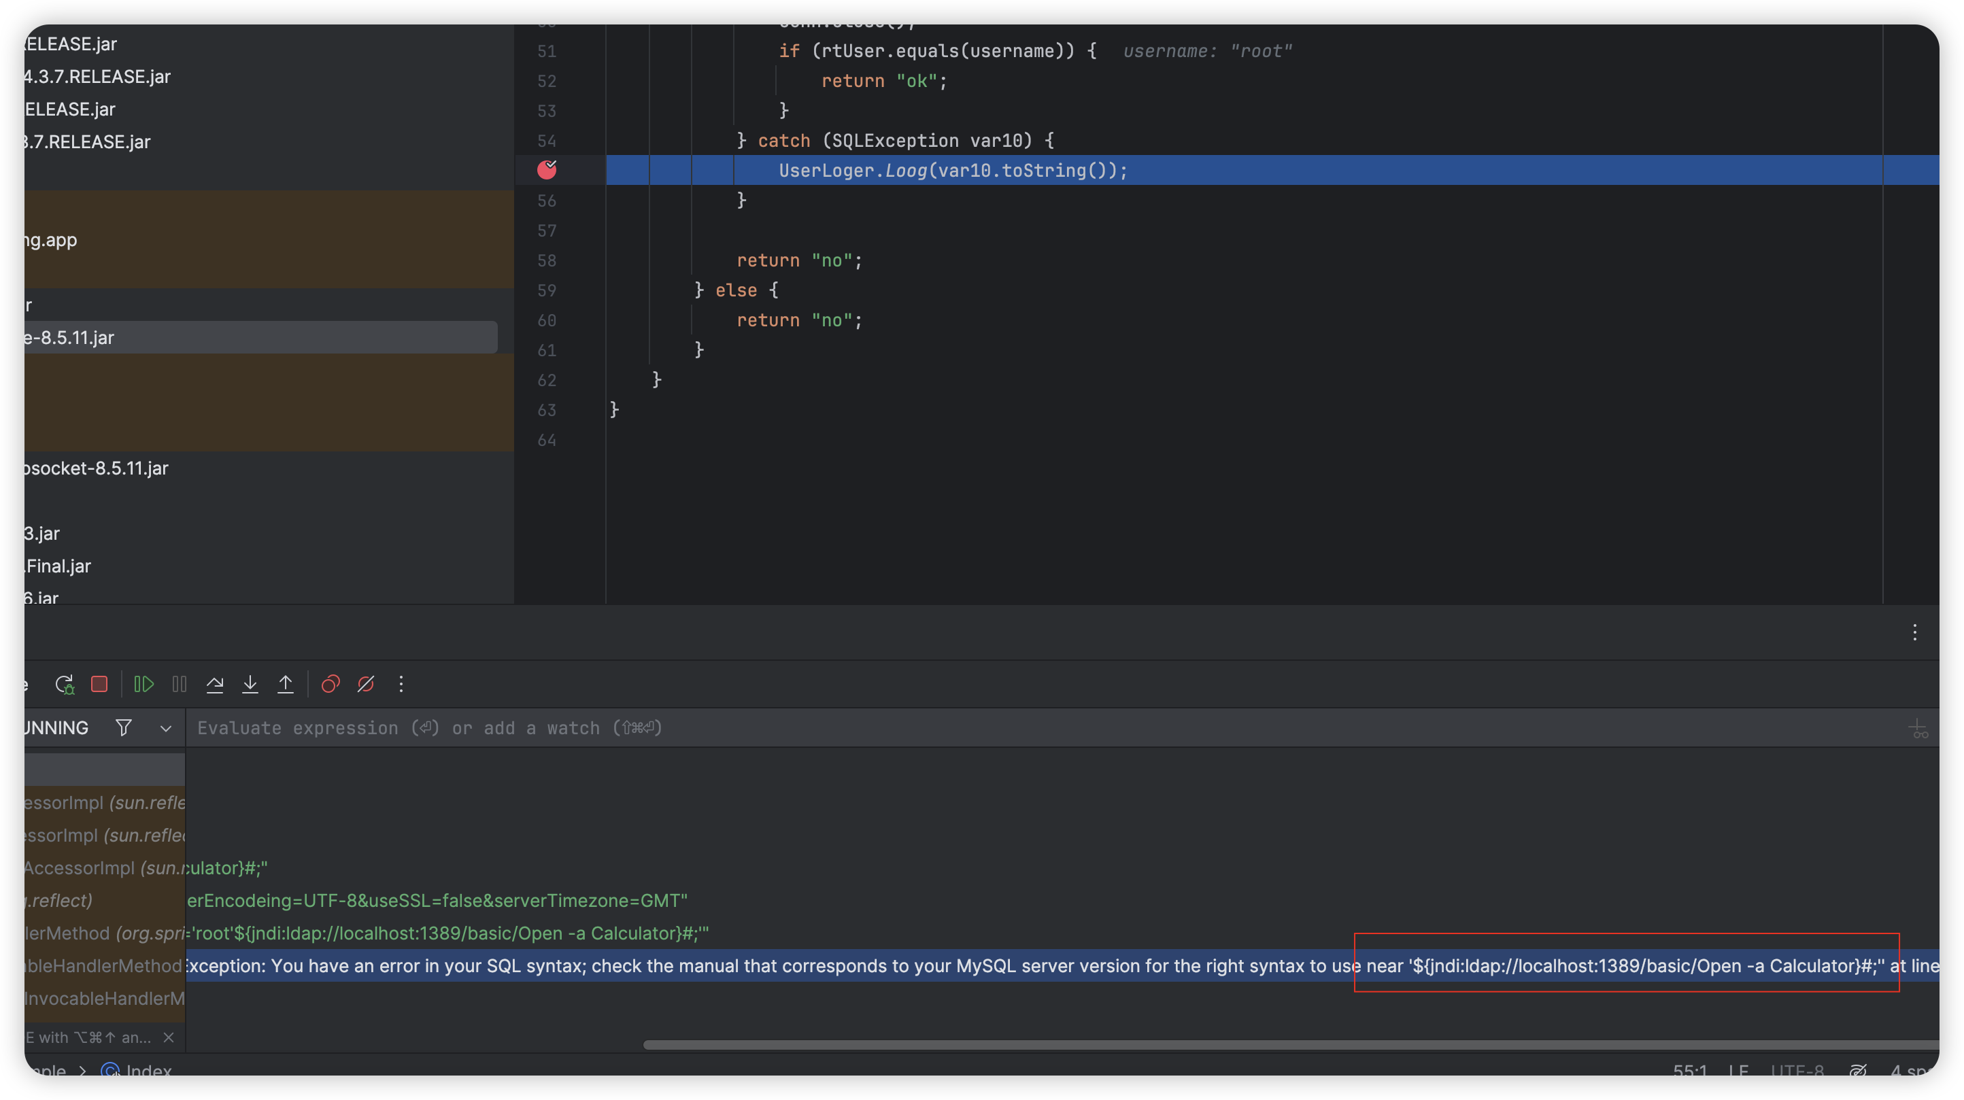Step out of current method
The height and width of the screenshot is (1100, 1964).
coord(285,684)
